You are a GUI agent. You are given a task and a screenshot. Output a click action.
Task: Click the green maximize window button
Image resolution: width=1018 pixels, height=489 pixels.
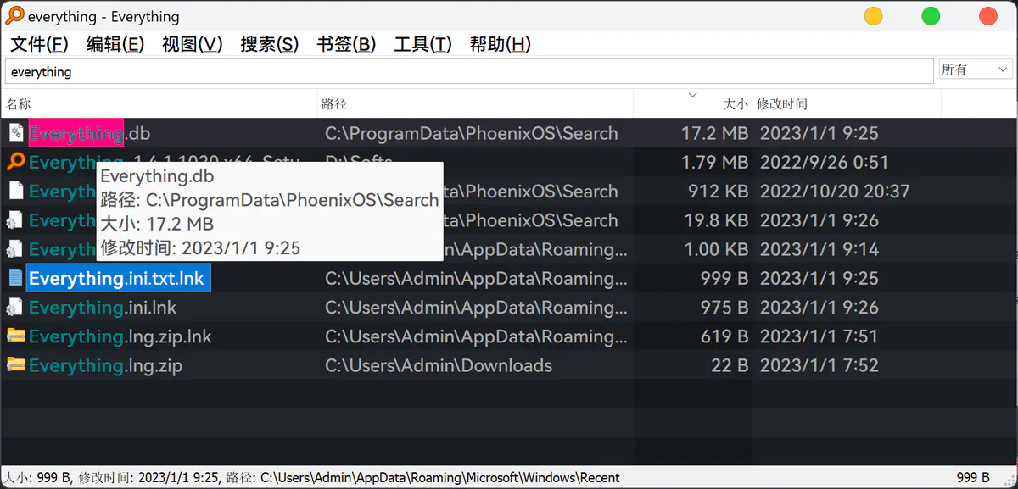coord(931,16)
